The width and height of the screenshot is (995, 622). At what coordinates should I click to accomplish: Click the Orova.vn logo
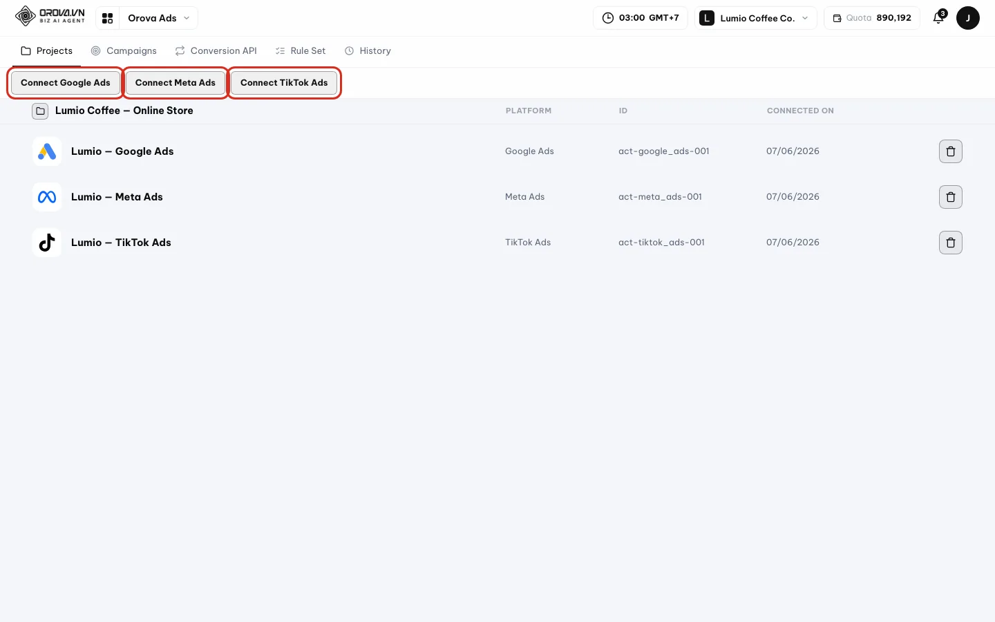pyautogui.click(x=50, y=16)
